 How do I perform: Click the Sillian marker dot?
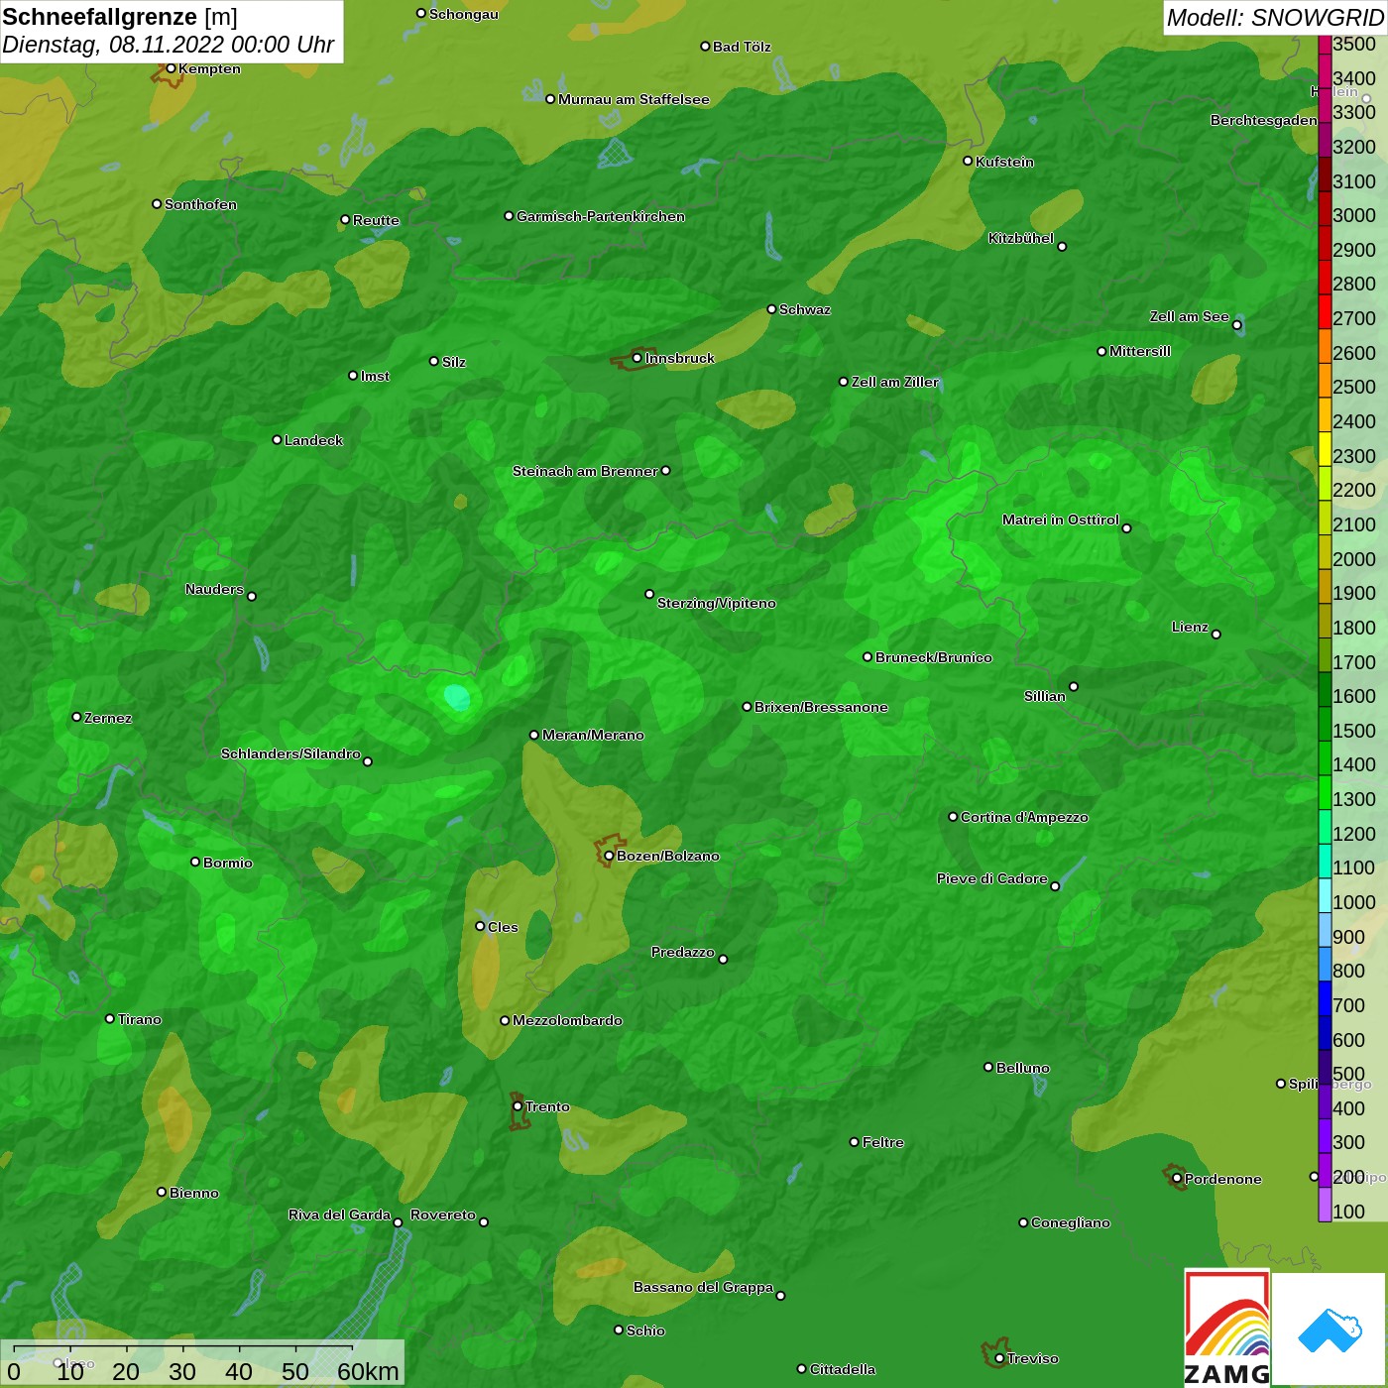click(1074, 686)
